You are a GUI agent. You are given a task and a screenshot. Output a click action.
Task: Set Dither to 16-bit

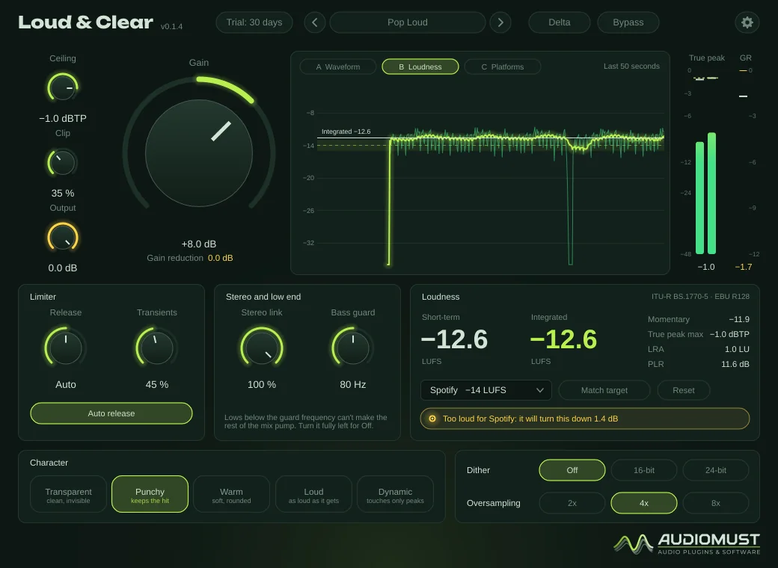(x=644, y=470)
